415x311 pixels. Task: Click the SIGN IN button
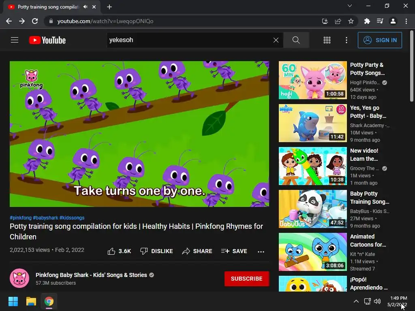(380, 40)
